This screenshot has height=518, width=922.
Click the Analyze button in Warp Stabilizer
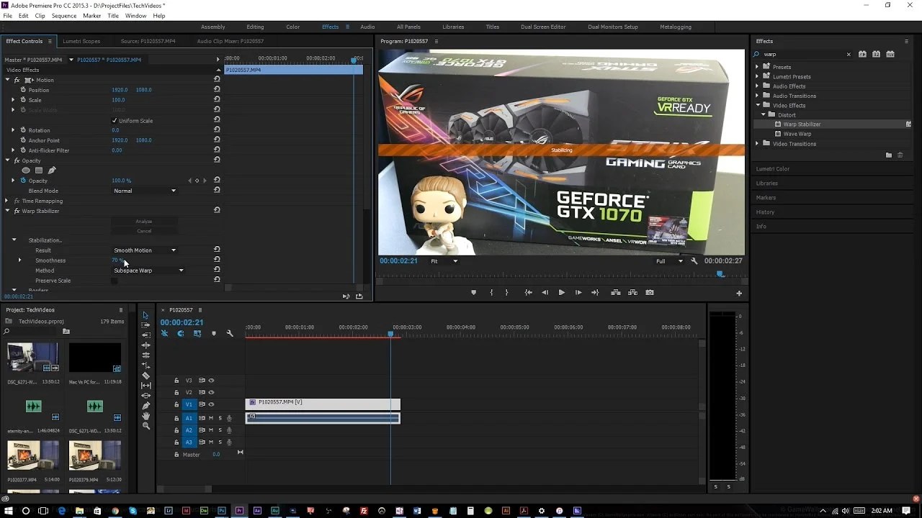tap(144, 221)
